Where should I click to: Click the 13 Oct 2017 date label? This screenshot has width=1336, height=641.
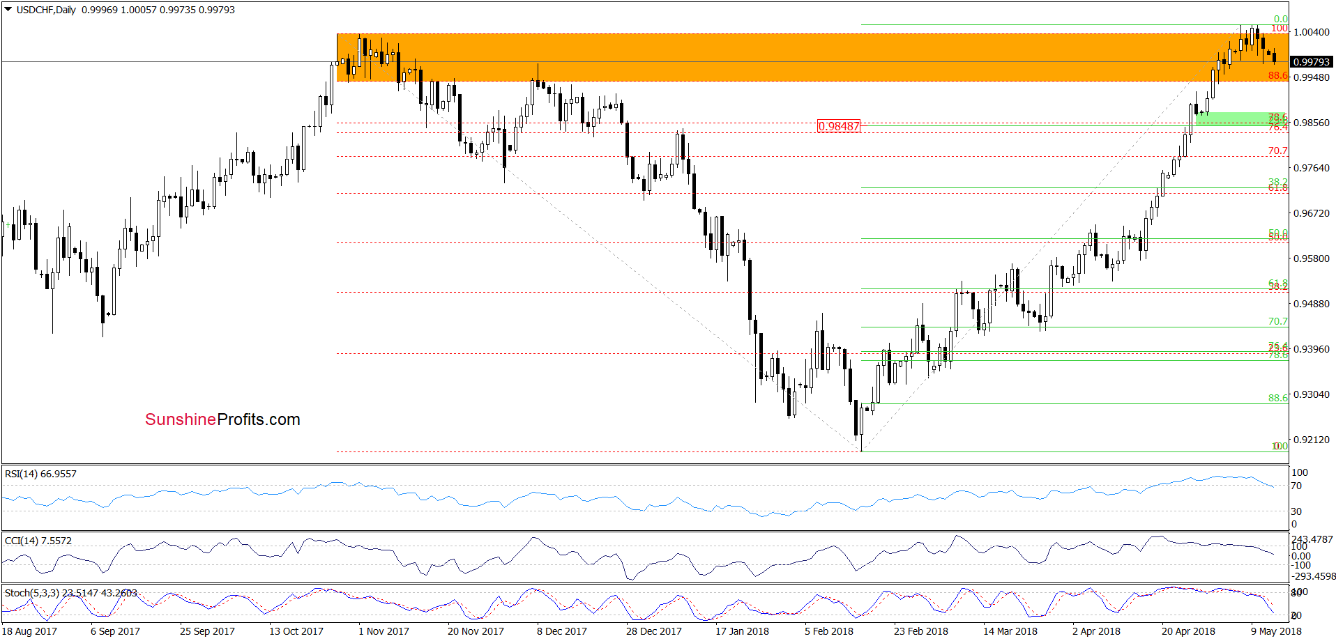[296, 631]
